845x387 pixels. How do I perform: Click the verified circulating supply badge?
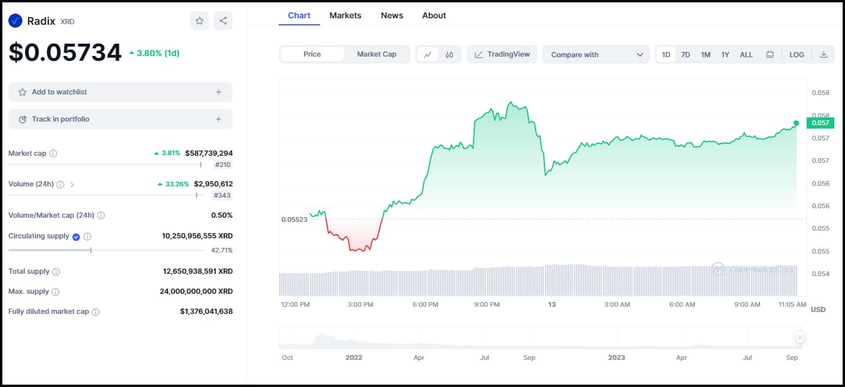click(x=76, y=237)
